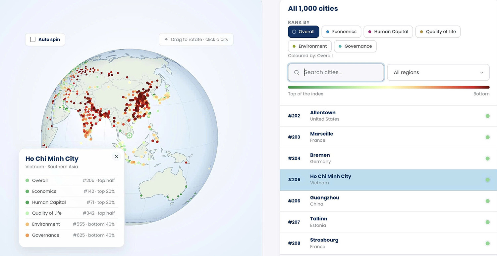Click the Overall colour dot in popup
Screen dimensions: 497x256
27,180
